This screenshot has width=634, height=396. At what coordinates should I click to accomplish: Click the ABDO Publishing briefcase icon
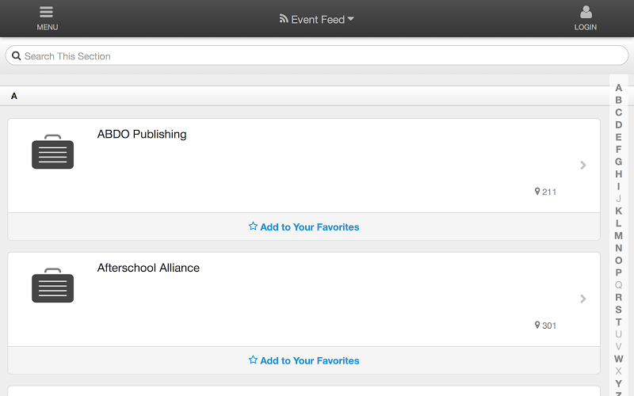[53, 151]
